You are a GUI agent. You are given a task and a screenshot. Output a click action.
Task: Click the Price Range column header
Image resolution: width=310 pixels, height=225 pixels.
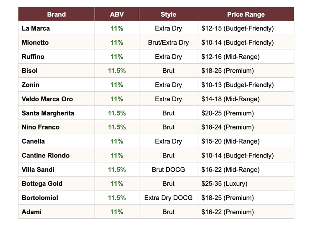tap(246, 14)
